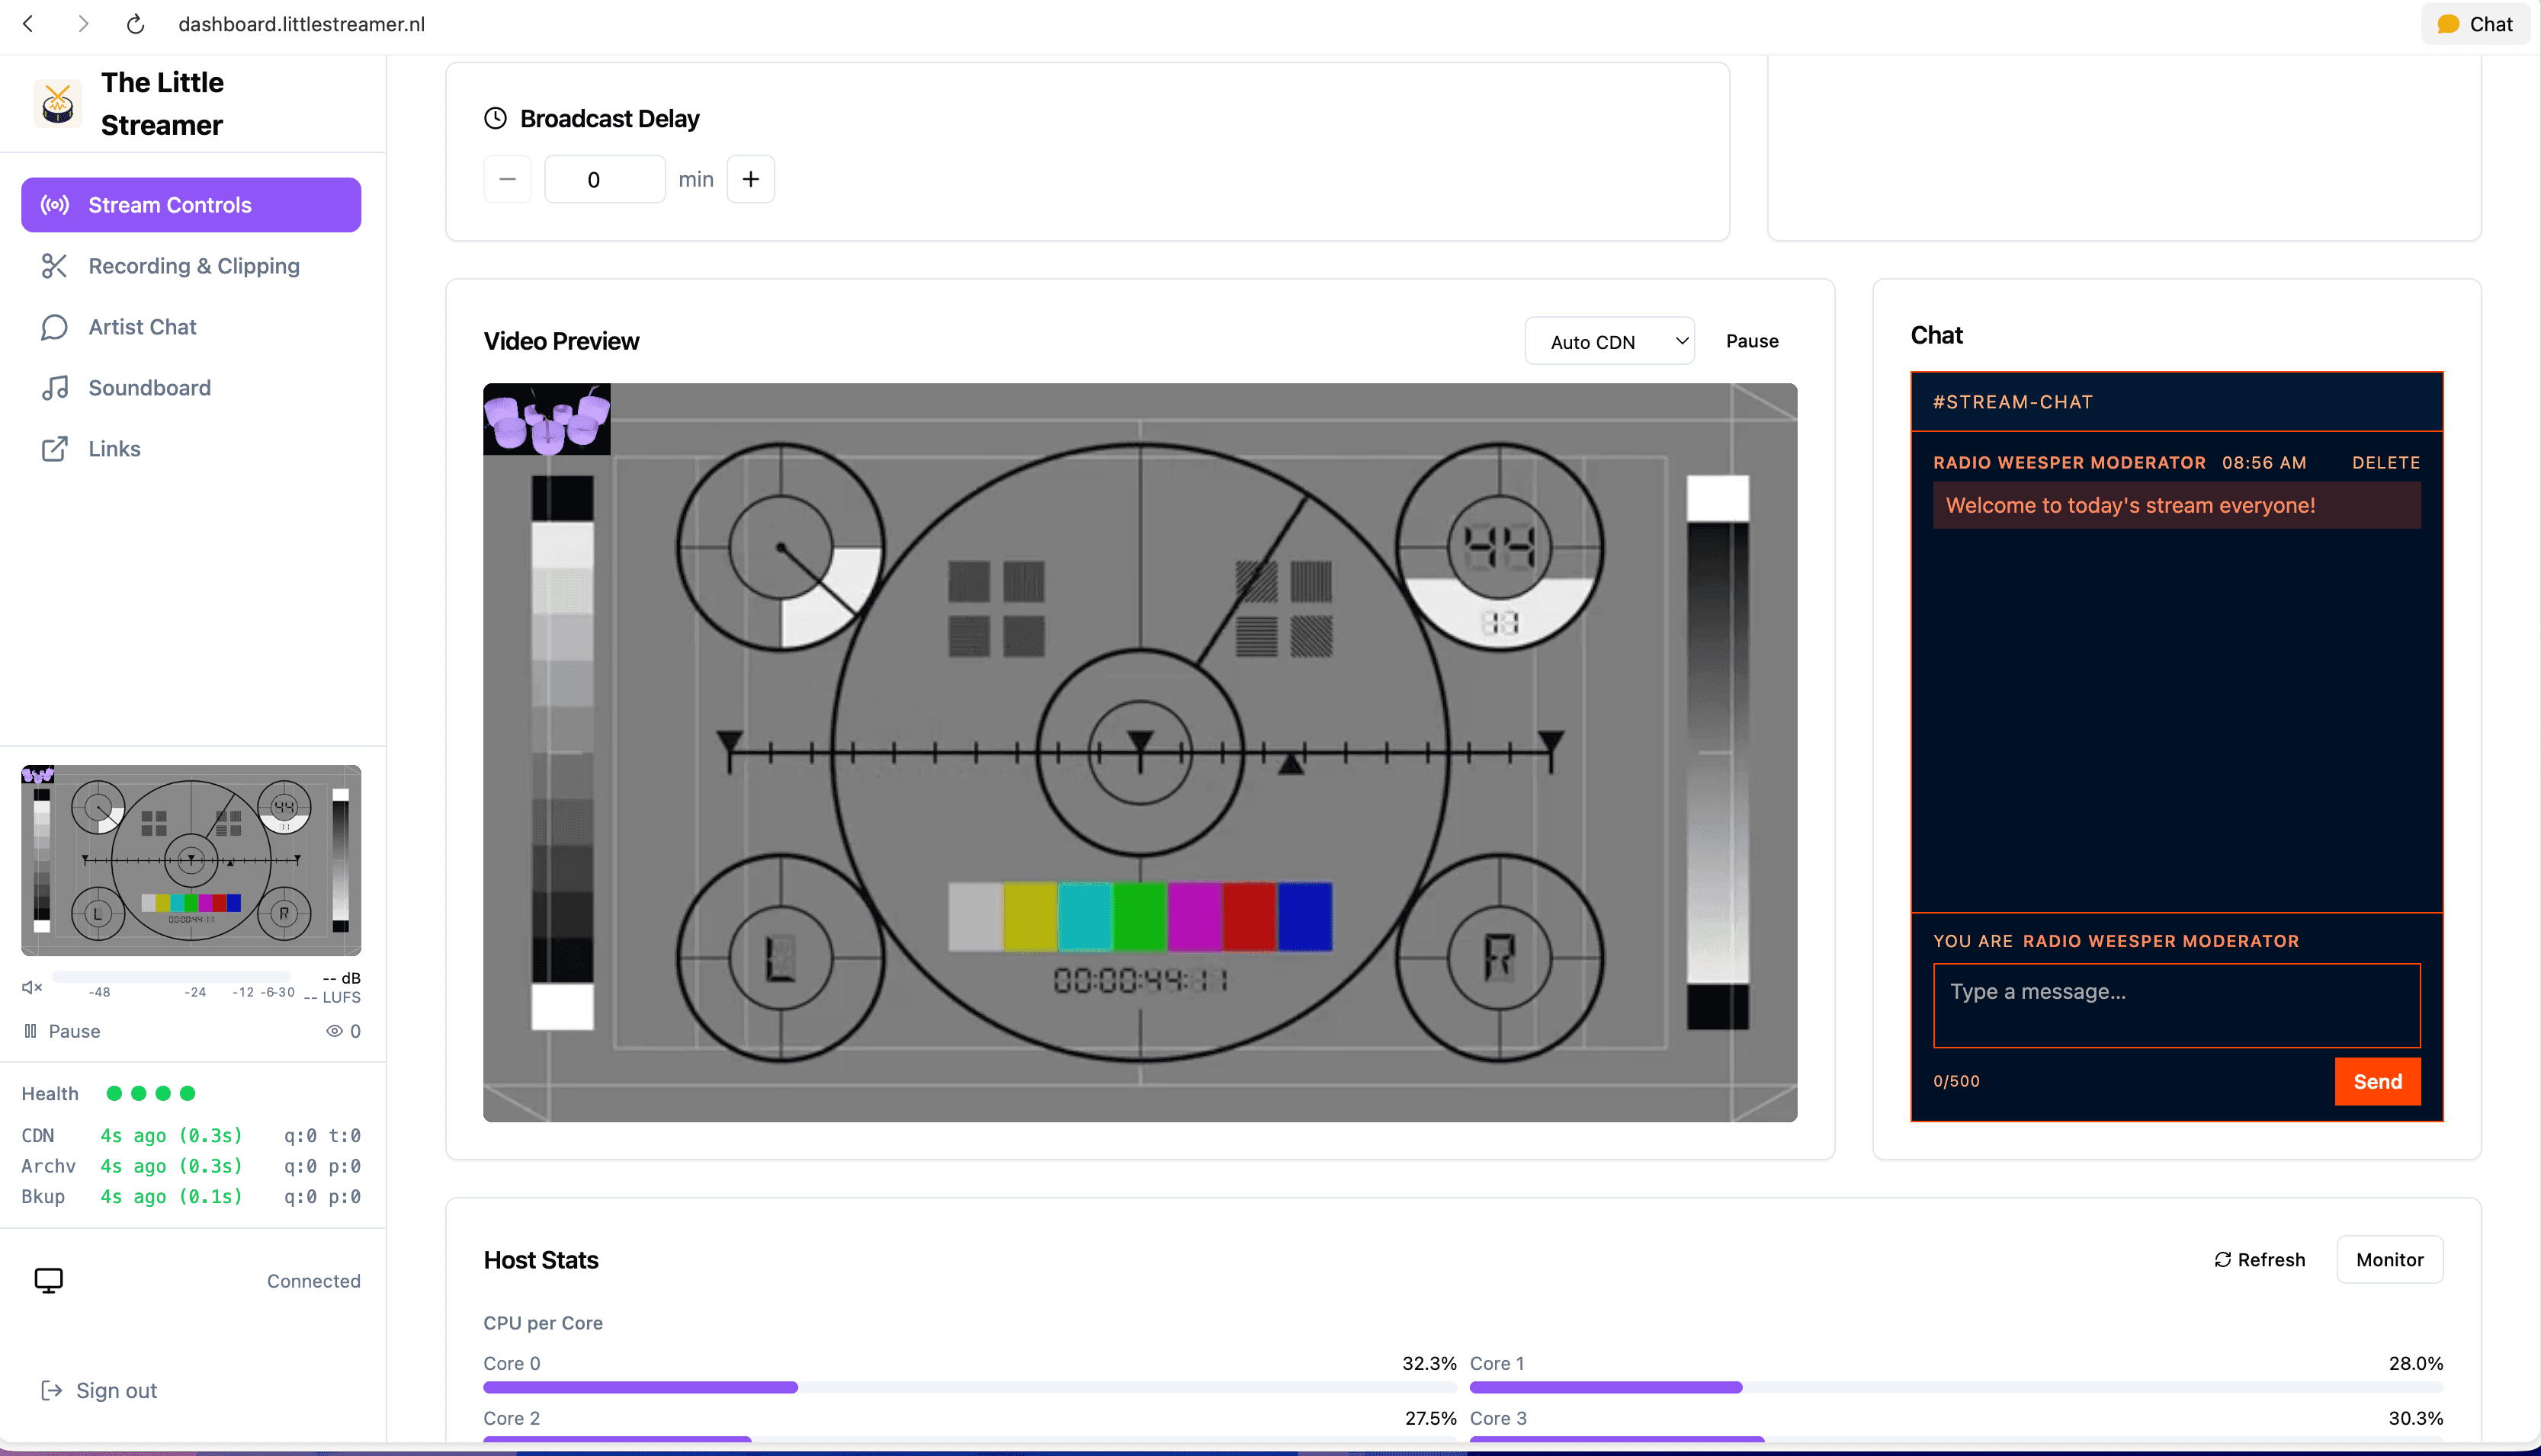Decrease broadcast delay with minus button
Viewport: 2541px width, 1456px height.
tap(507, 179)
